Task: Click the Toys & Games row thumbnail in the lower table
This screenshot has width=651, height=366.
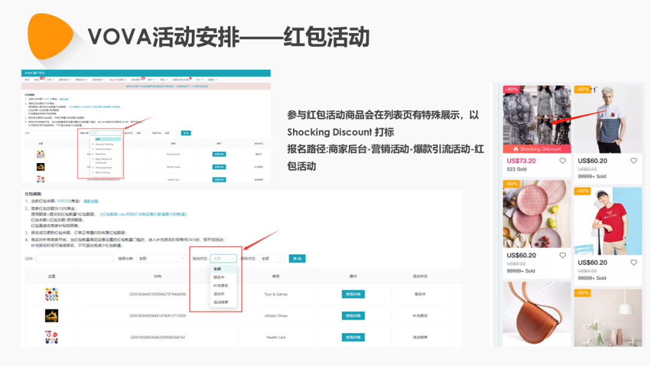Action: click(51, 294)
